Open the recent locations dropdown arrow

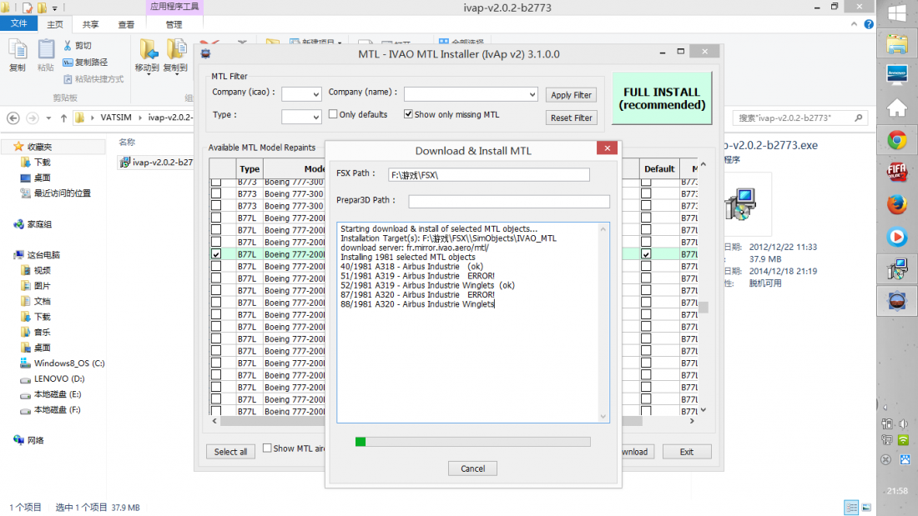coord(48,118)
